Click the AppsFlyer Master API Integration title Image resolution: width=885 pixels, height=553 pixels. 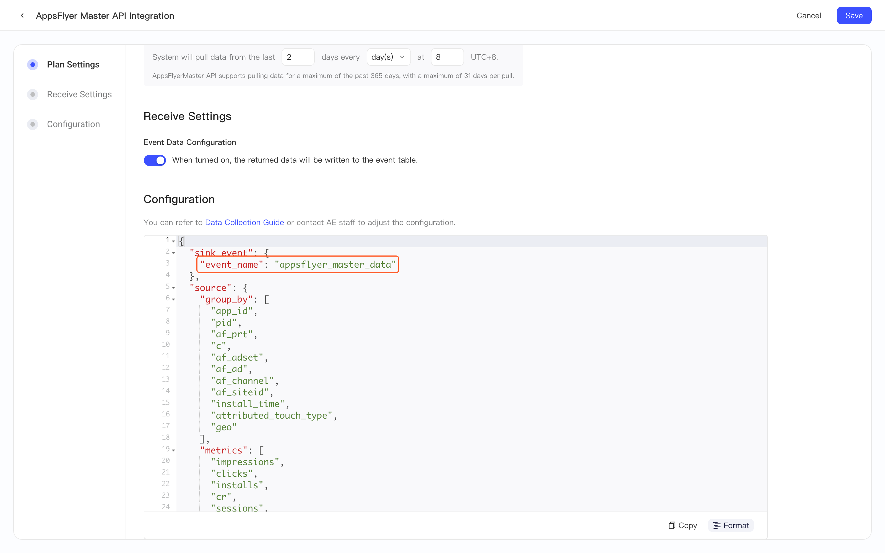coord(105,16)
